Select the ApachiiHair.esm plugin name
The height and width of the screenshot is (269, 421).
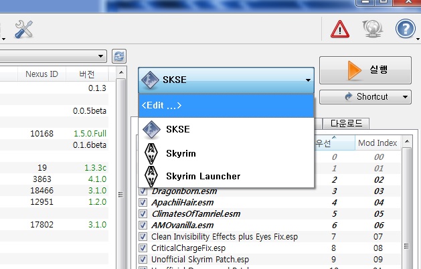point(183,203)
